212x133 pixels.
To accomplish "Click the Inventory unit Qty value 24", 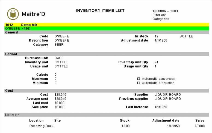I will (x=156, y=62).
